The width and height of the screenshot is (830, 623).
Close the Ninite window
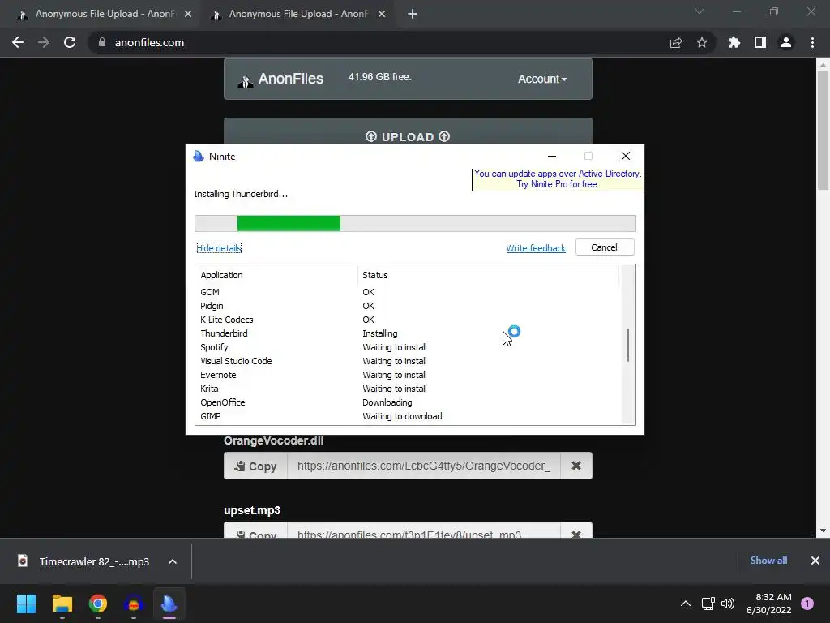pyautogui.click(x=626, y=156)
